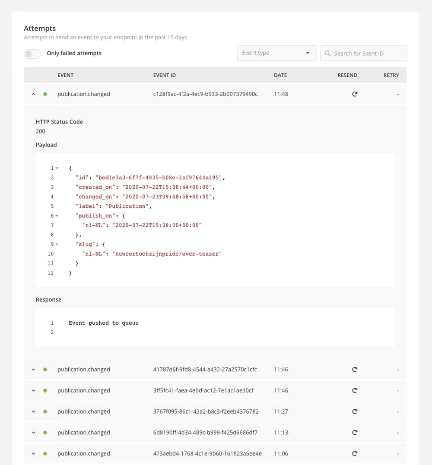This screenshot has width=432, height=465.
Task: Open the Event type dropdown
Action: tap(276, 53)
